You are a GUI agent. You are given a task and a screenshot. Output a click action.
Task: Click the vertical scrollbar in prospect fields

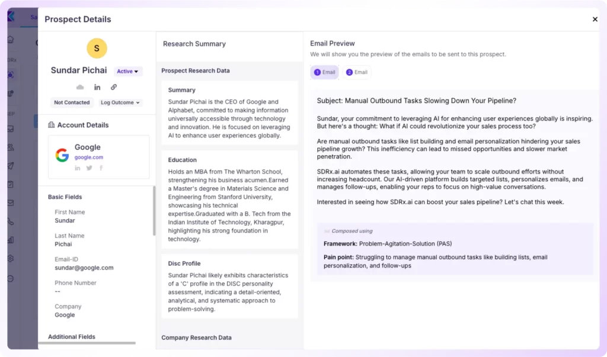(x=154, y=211)
